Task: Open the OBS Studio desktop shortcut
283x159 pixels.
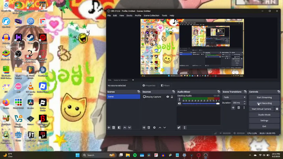Action: (18, 55)
